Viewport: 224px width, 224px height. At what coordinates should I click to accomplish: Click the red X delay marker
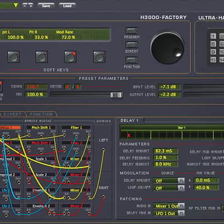pyautogui.click(x=129, y=136)
